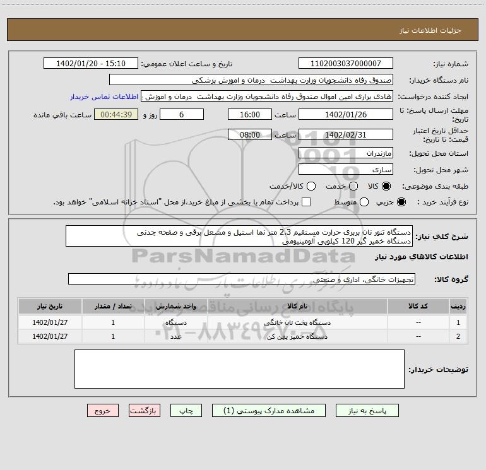Image resolution: width=486 pixels, height=470 pixels.
Task: Click the تاریخ نیاز column header
Action: click(50, 306)
